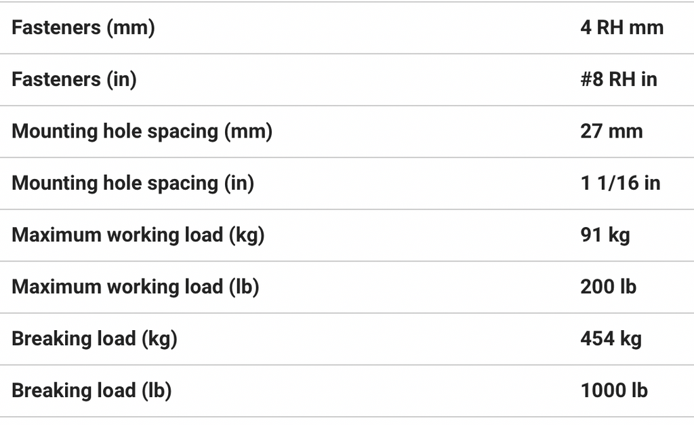
Task: Click the "Breaking load (kg)" label
Action: [94, 338]
